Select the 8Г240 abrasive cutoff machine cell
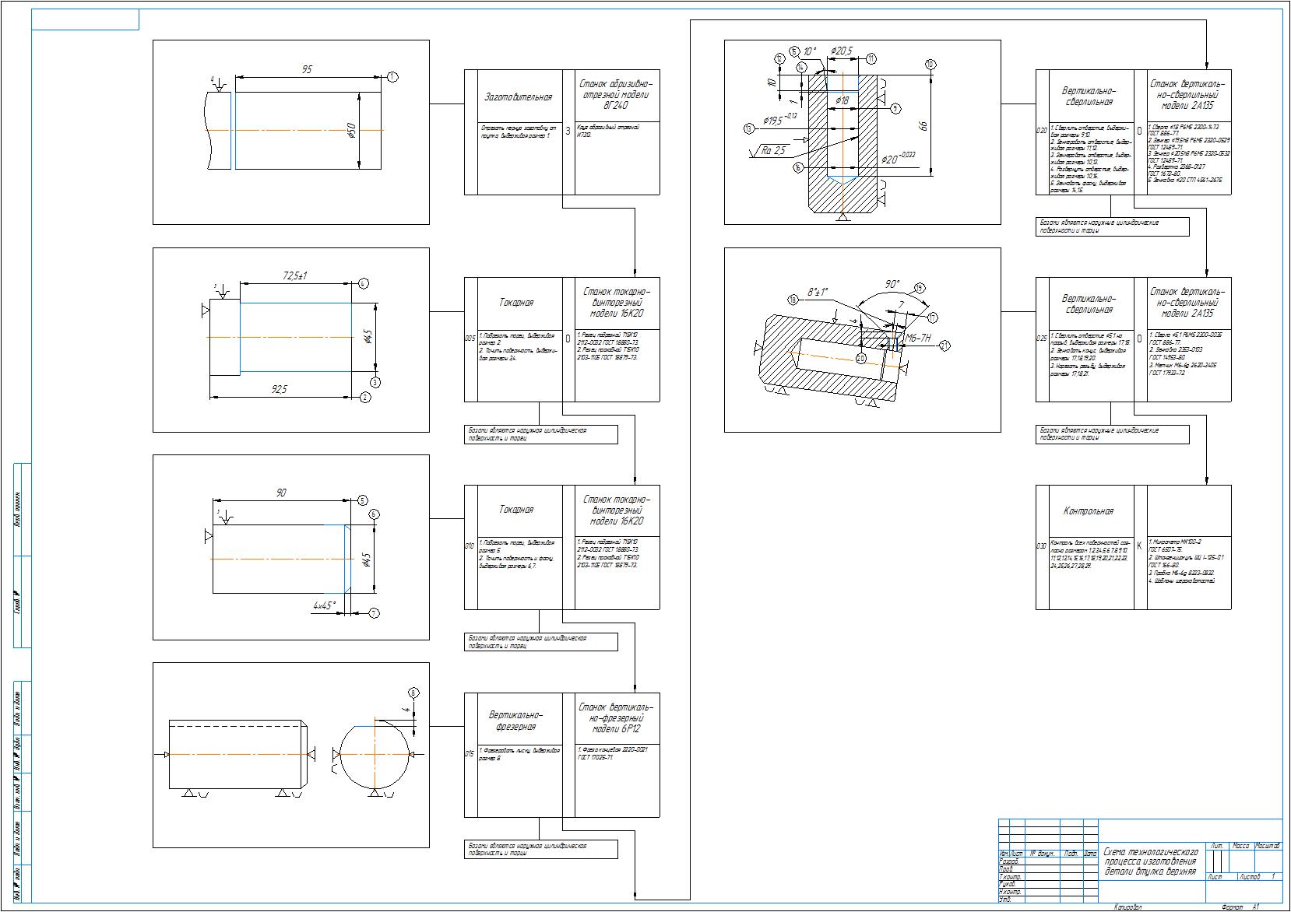The width and height of the screenshot is (1291, 912). [615, 95]
